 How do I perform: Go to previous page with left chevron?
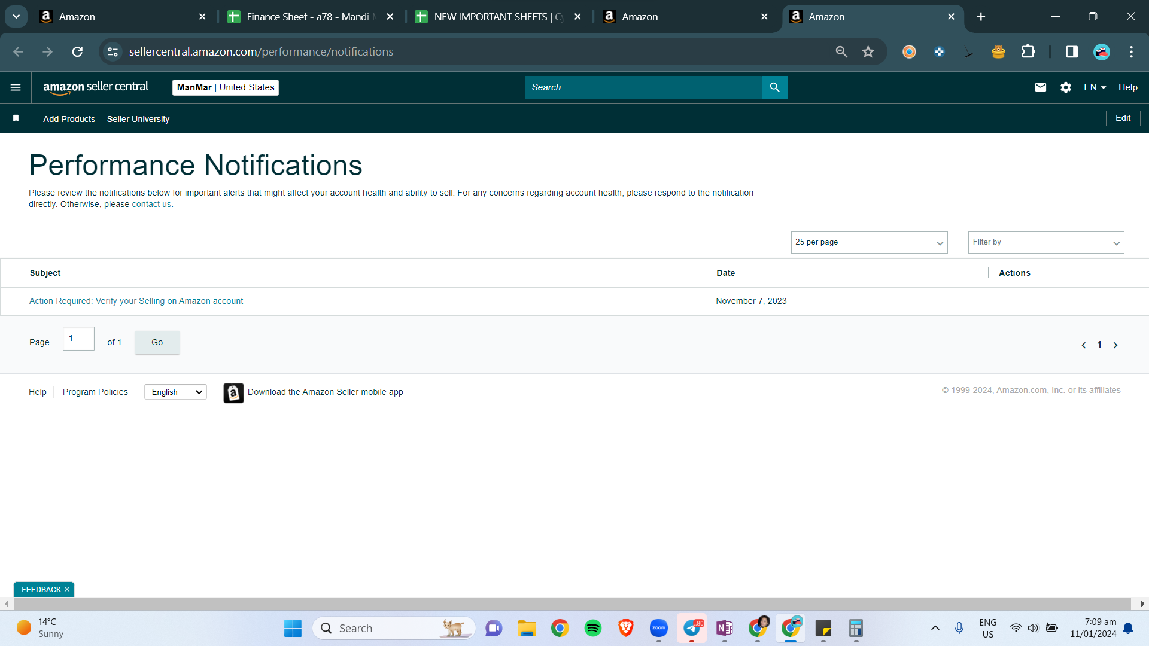tap(1084, 345)
